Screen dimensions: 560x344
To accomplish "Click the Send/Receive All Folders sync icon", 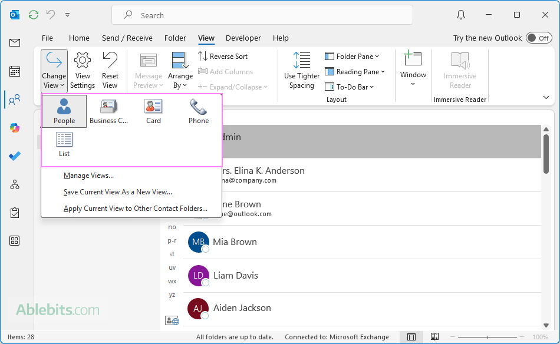I will (x=34, y=15).
